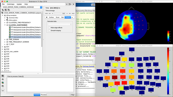Viewport: 173px width, 97px height.
Task: Open the Selected data dropdown
Action: [60, 24]
